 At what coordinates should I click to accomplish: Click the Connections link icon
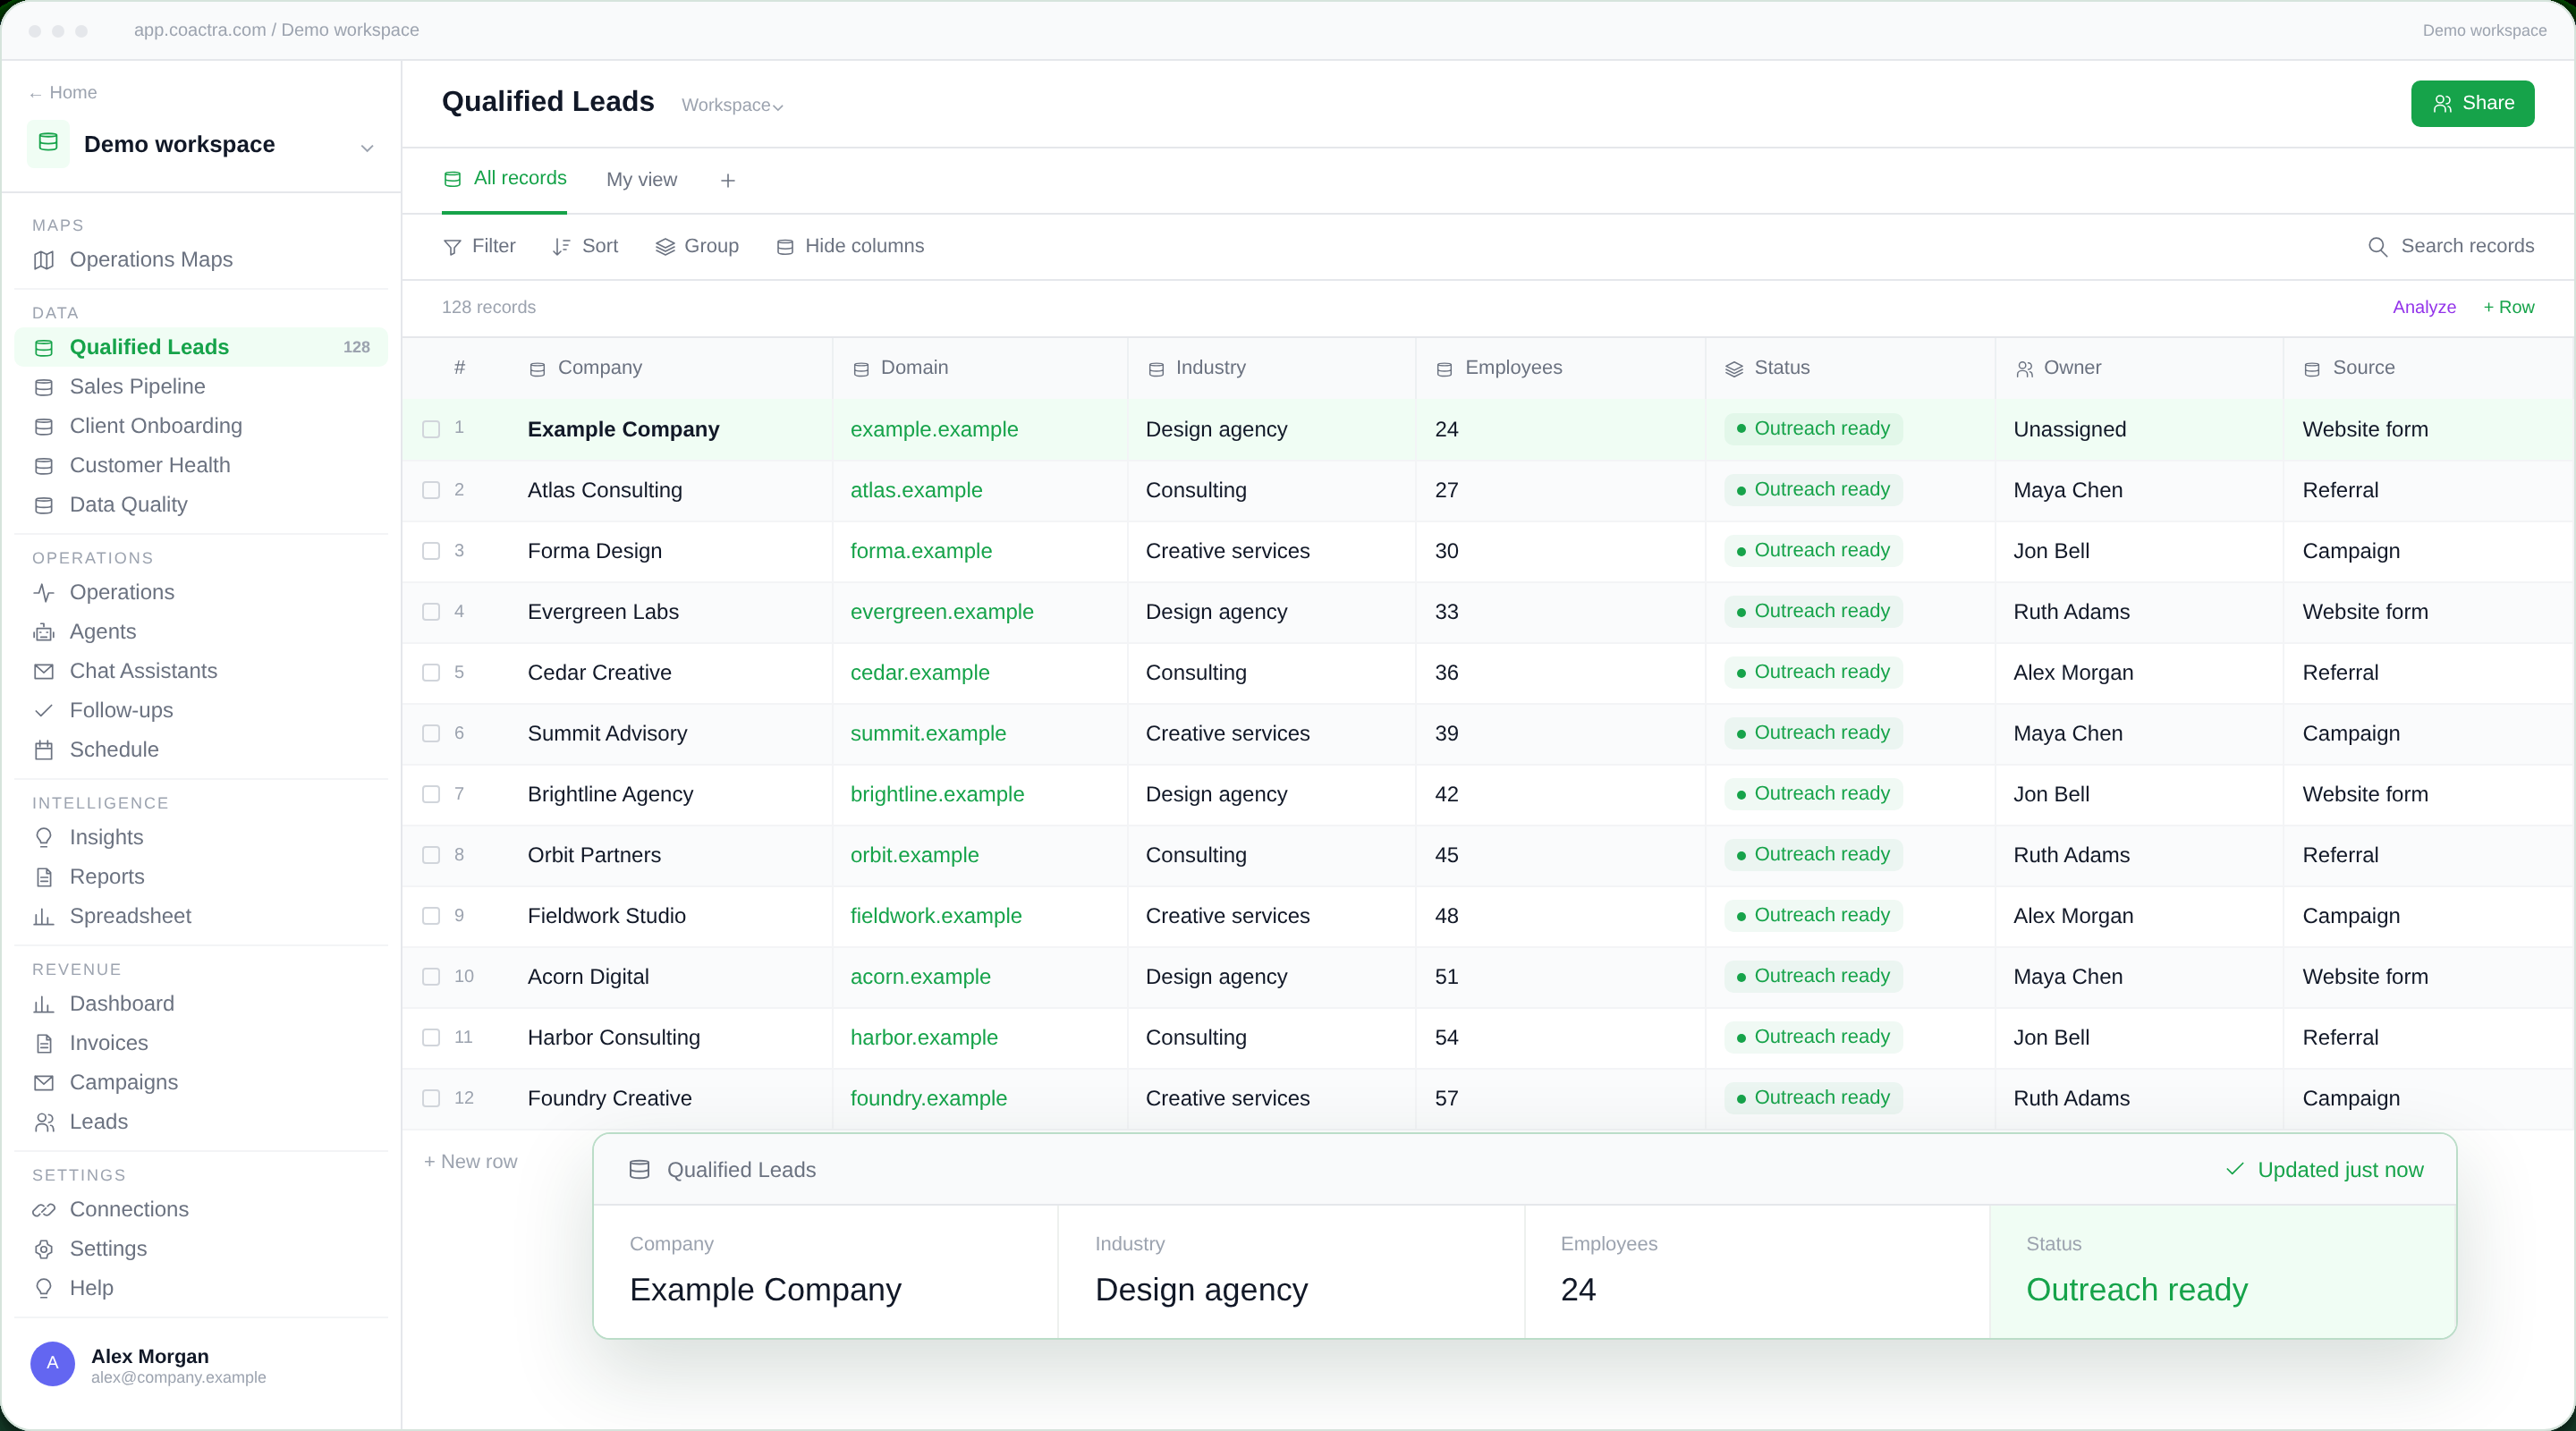[x=44, y=1209]
